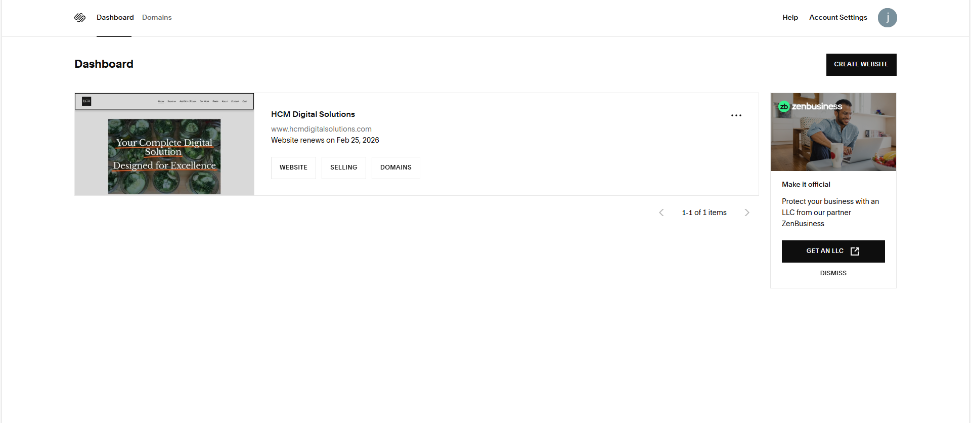The image size is (971, 423).
Task: Click the ZenBusiness promo image
Action: point(833,132)
